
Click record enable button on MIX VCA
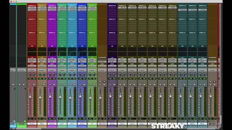click(214, 82)
